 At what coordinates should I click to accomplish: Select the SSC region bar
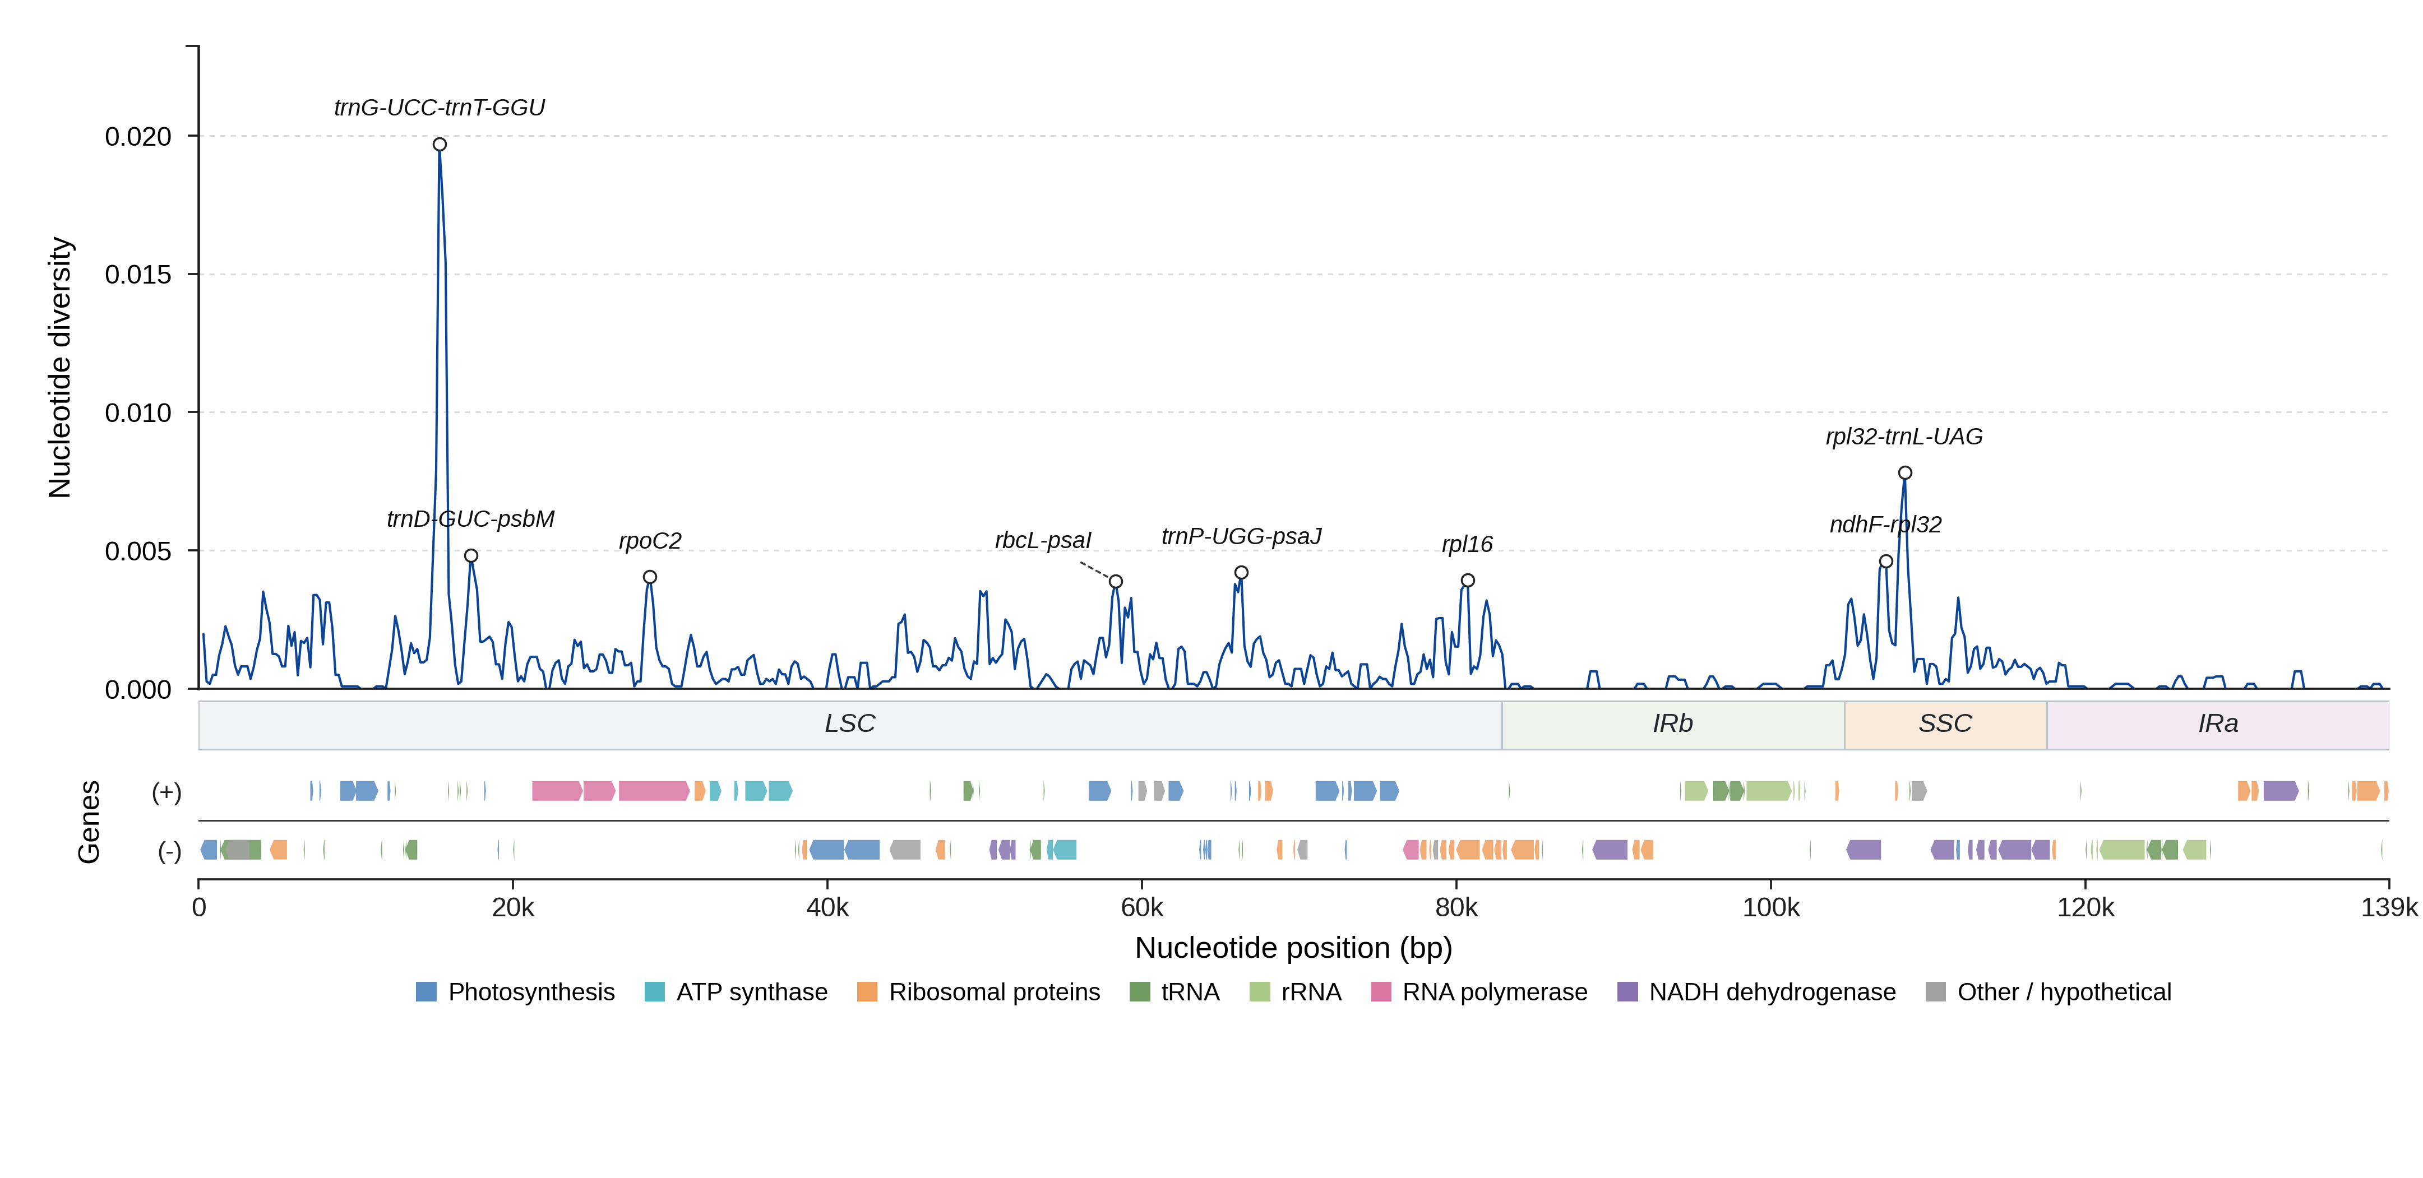coord(1945,725)
